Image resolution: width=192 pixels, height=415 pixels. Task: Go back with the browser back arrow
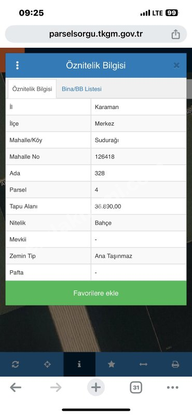[16, 388]
